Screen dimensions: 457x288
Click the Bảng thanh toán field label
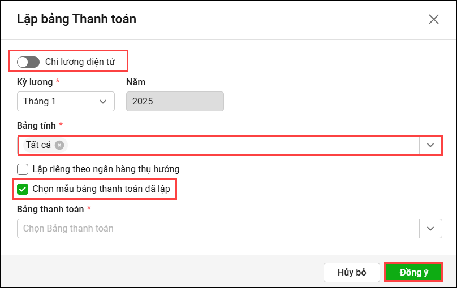point(50,209)
